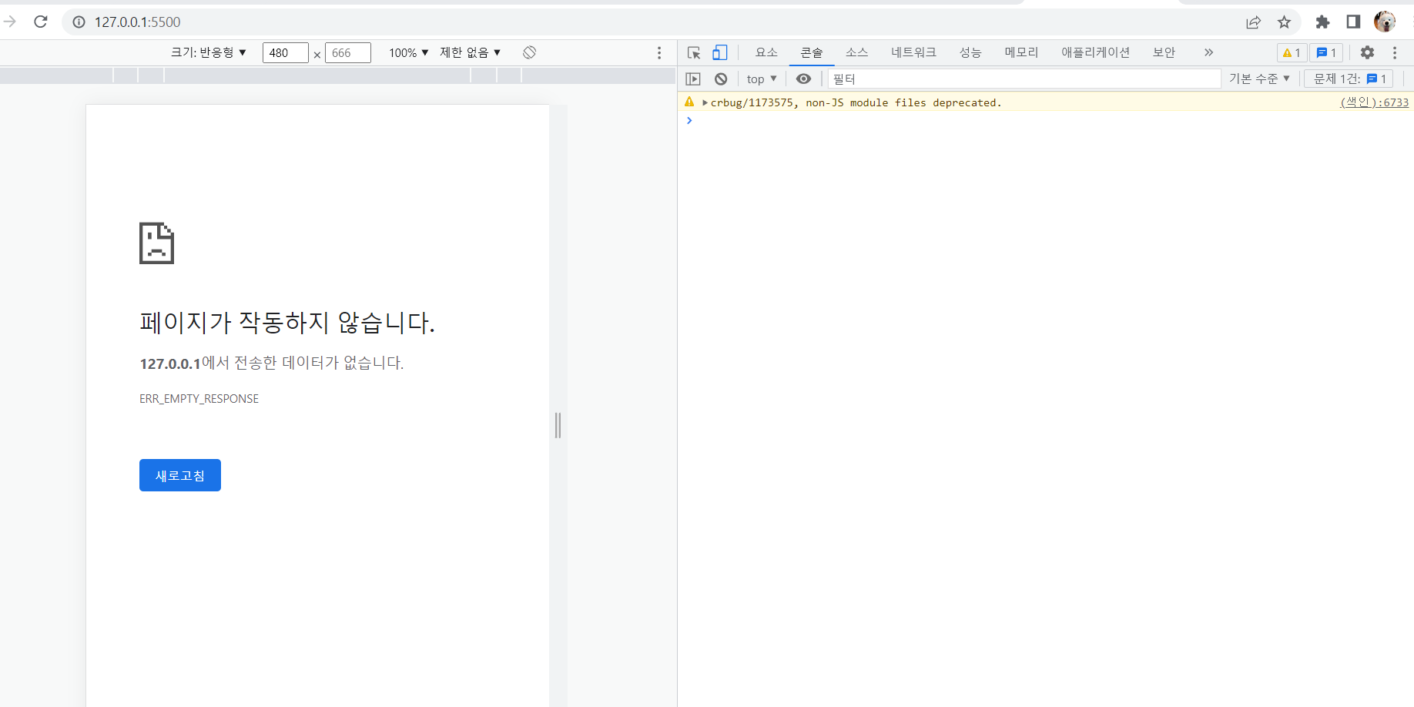Open the 기본 수준 log level dropdown
Viewport: 1414px width, 707px height.
pyautogui.click(x=1259, y=79)
